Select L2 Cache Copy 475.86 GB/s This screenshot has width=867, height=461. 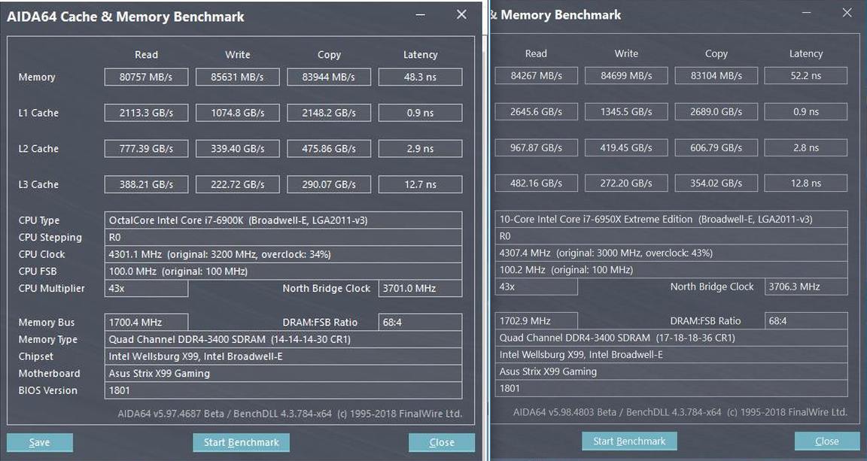pyautogui.click(x=329, y=149)
